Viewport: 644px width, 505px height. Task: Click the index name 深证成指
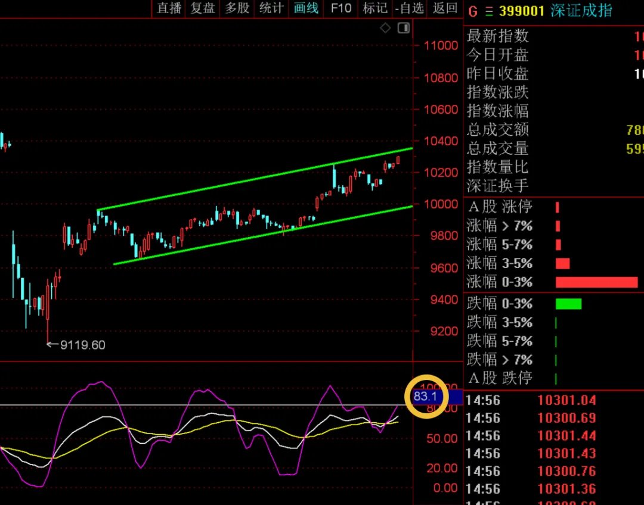tap(581, 11)
